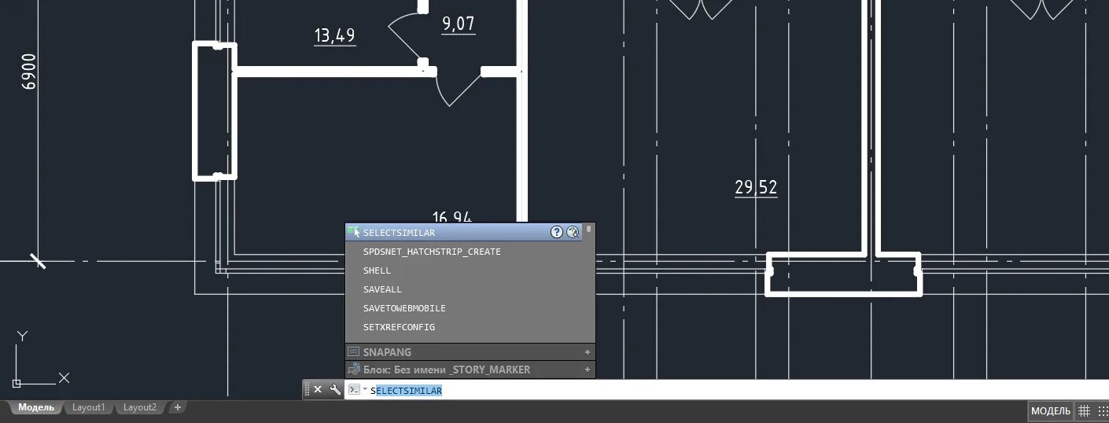1109x423 pixels.
Task: Click room area label 29,52
Action: pos(756,187)
